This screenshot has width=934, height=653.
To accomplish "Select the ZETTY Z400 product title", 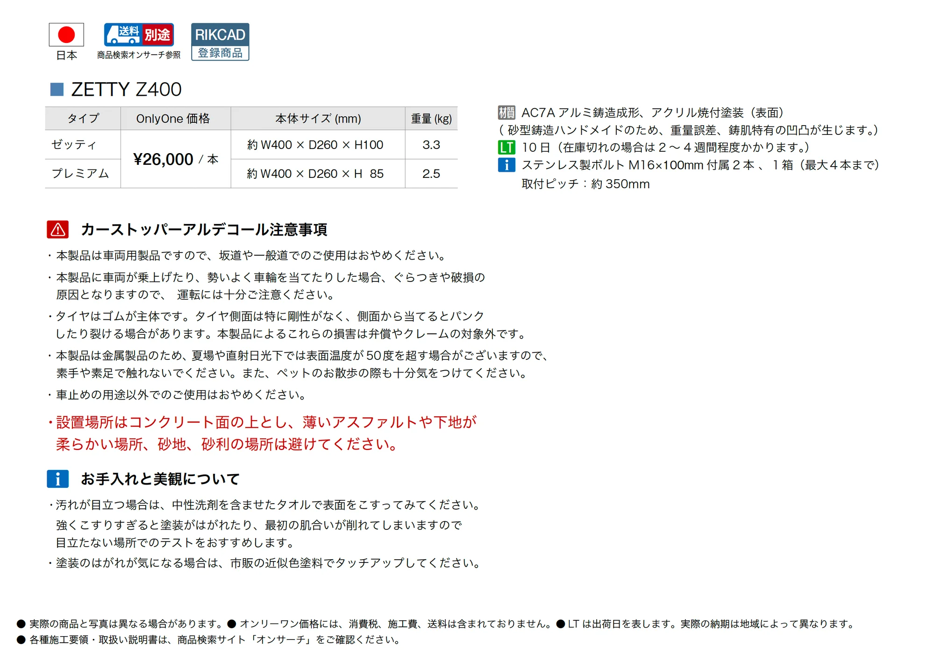I will point(126,89).
